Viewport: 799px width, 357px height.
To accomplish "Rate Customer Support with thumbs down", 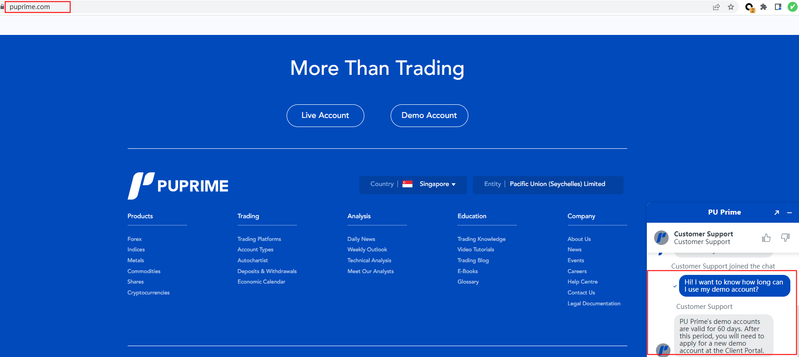I will (785, 238).
